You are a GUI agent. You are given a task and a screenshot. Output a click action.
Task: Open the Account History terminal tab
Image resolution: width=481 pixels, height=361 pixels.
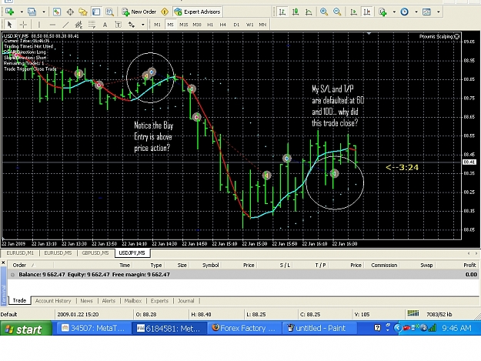click(53, 301)
